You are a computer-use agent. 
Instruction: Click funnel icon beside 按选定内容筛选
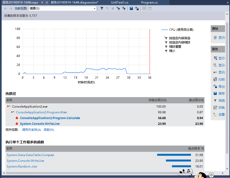tap(166, 38)
